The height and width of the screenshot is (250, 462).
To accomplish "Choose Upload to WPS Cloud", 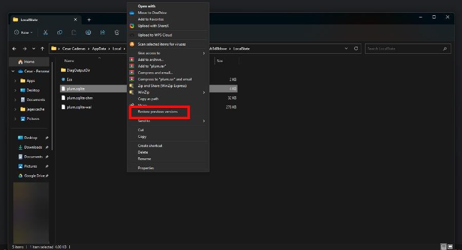I will pos(168,35).
